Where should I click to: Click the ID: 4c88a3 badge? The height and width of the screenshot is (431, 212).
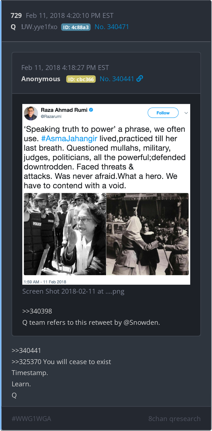[x=76, y=27]
